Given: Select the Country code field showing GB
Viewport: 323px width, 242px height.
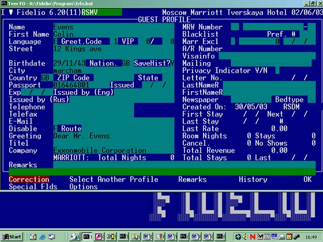Looking at the screenshot, I should point(45,78).
